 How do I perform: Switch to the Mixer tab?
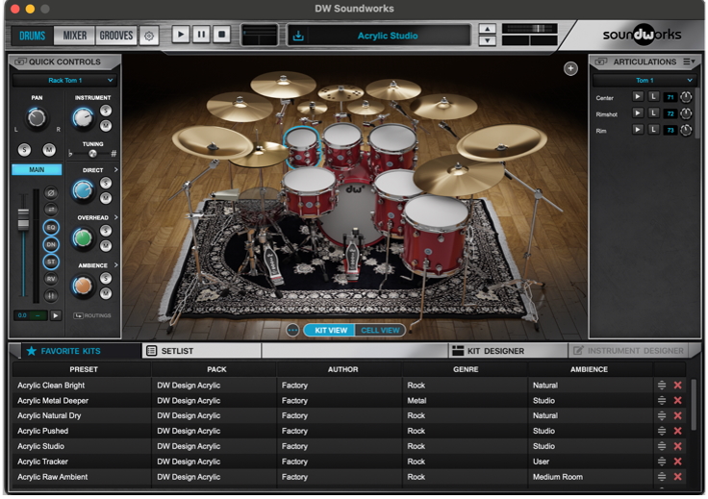(75, 36)
